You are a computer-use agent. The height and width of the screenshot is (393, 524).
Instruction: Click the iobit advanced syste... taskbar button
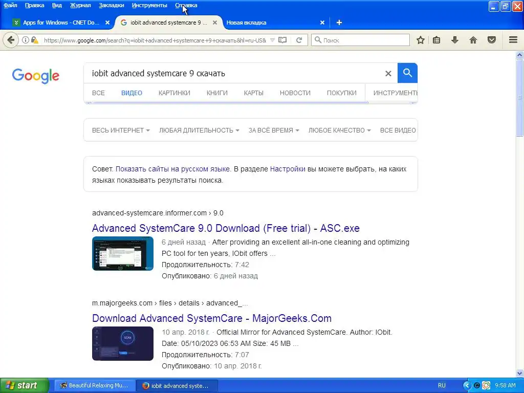coord(177,386)
